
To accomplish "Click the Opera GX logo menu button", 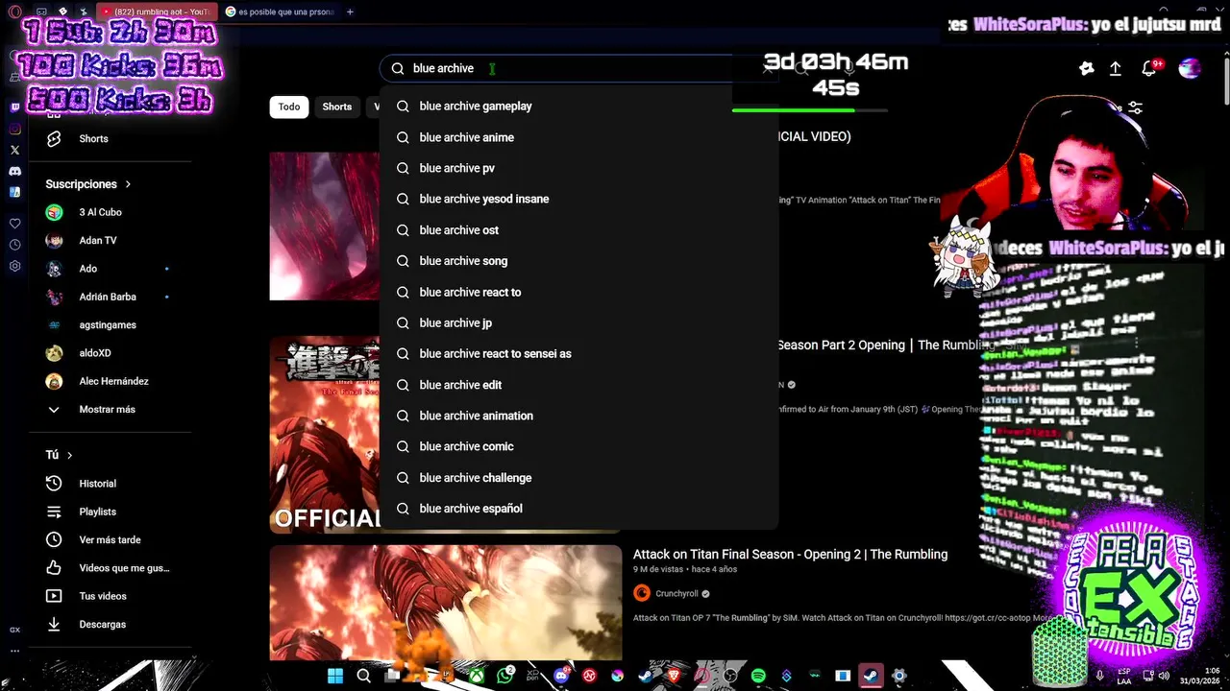I will coord(14,12).
